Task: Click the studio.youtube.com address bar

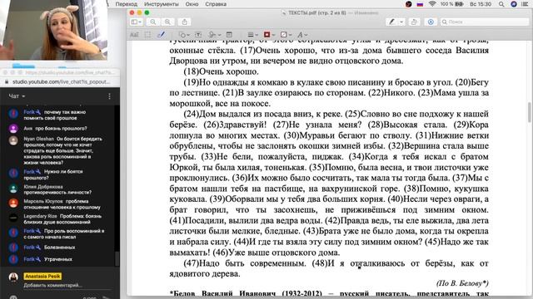Action: pos(60,81)
